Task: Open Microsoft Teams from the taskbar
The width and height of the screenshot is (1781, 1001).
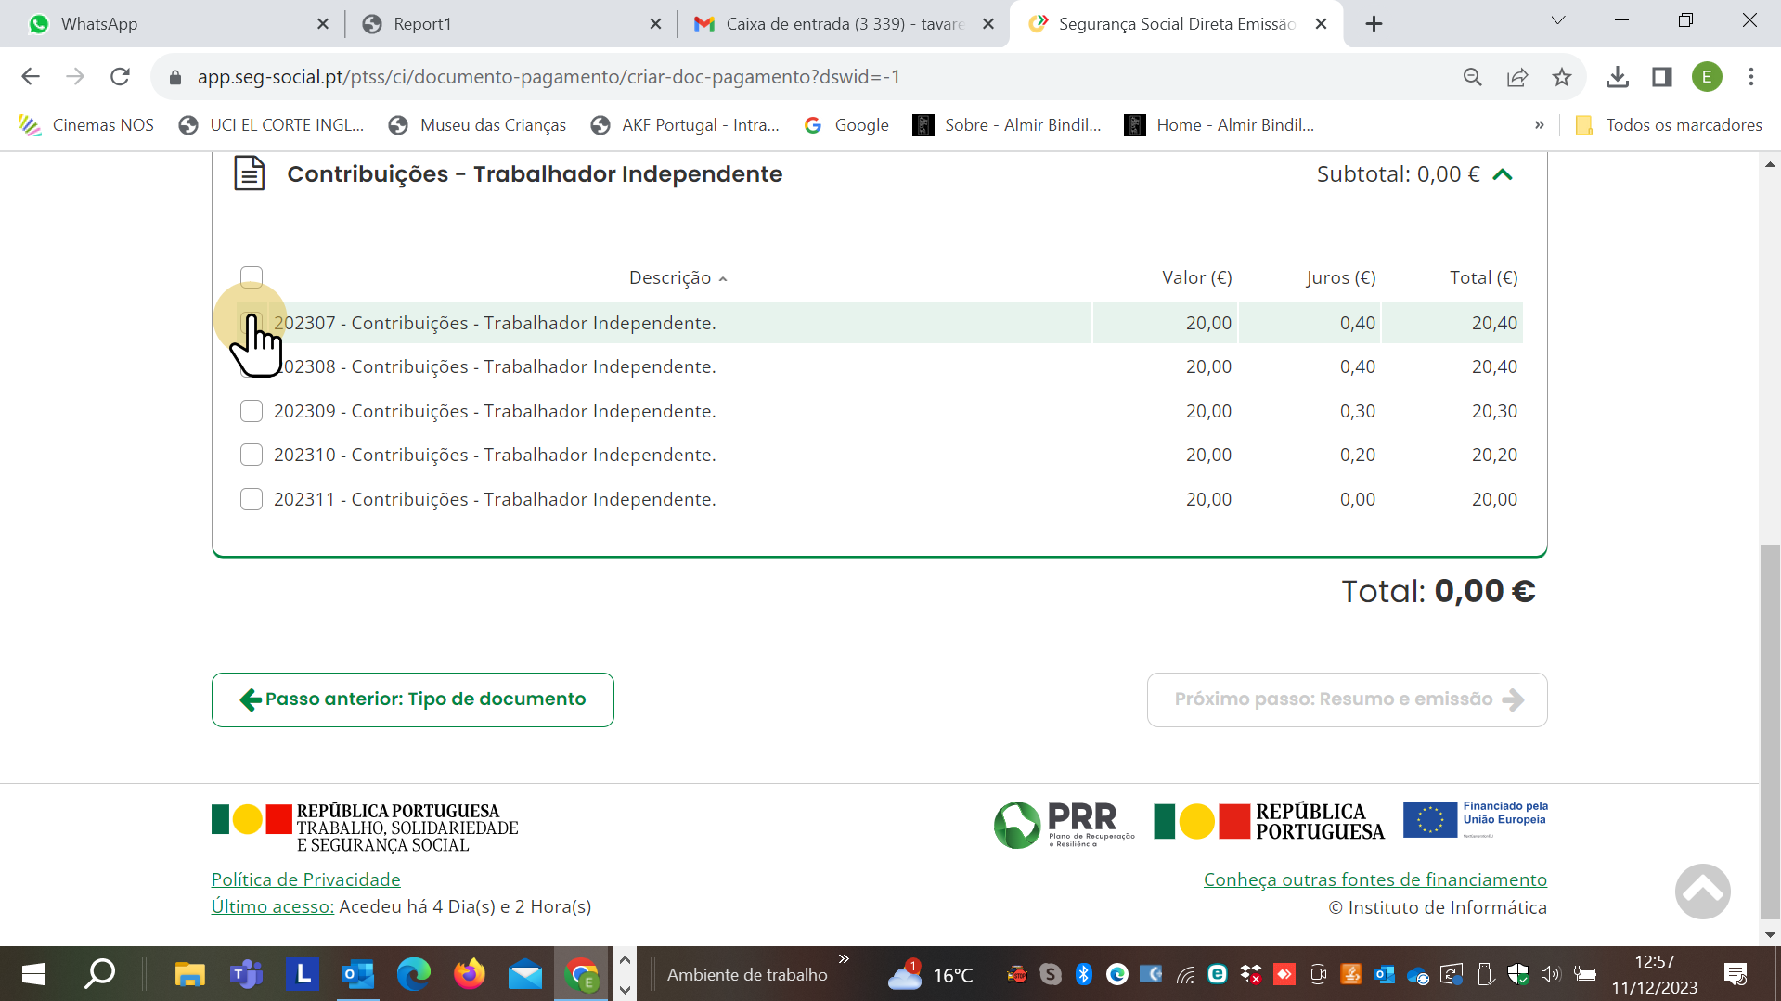Action: click(x=246, y=974)
